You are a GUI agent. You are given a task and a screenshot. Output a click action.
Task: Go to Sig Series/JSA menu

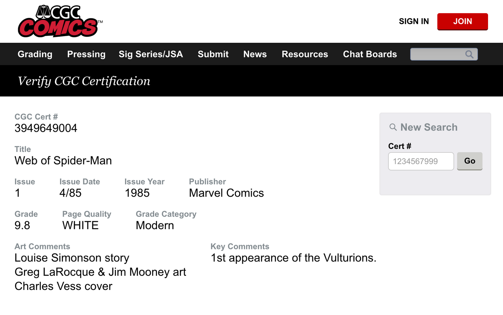pos(151,54)
